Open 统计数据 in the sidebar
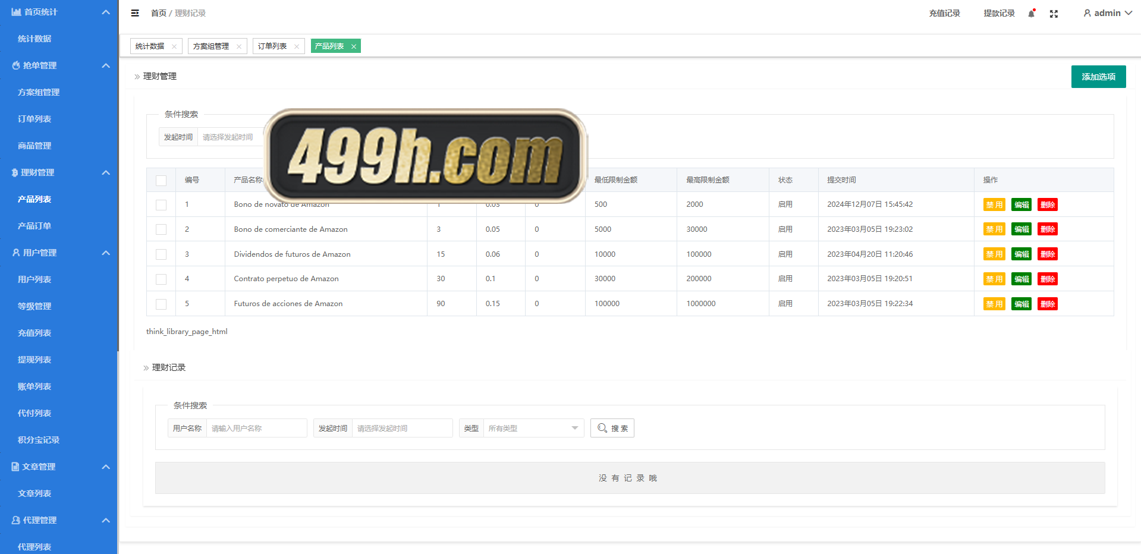The height and width of the screenshot is (554, 1141). pos(34,39)
